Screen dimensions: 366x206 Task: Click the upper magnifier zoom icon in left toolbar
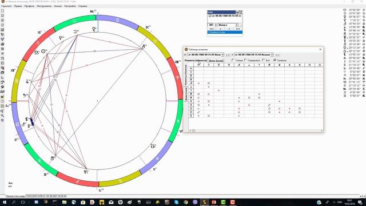coord(2,111)
